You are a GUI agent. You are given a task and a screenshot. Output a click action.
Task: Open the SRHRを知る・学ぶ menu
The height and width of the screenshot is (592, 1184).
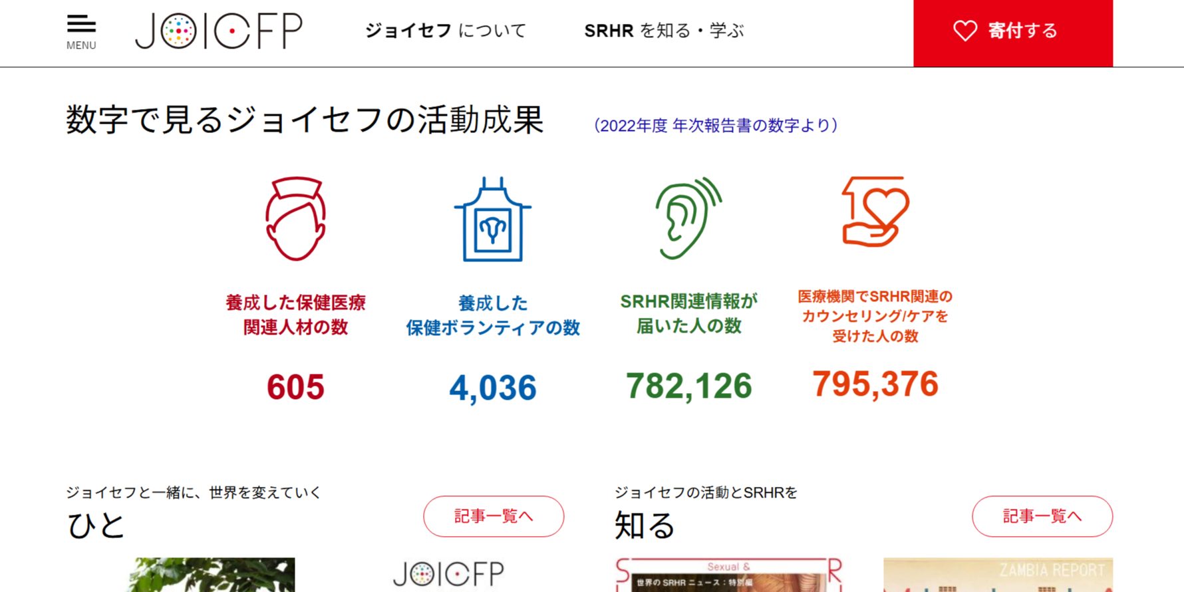664,31
